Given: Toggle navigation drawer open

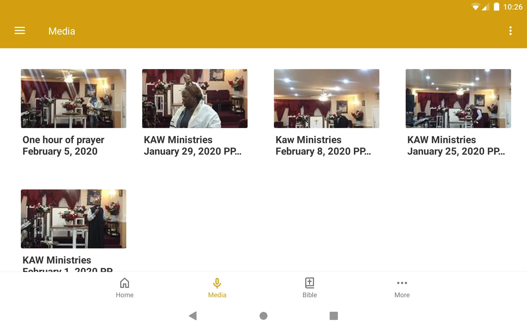Looking at the screenshot, I should tap(20, 31).
